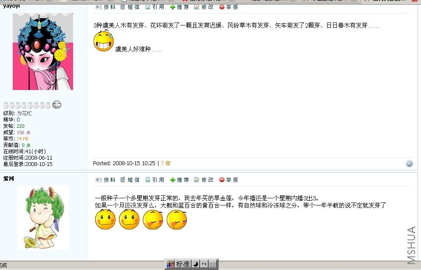Click the 资料 profile icon in 紫河's post

[98, 180]
